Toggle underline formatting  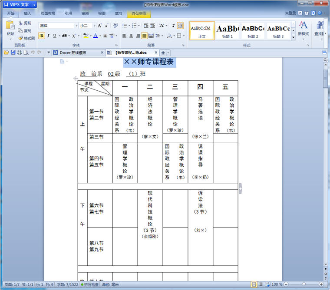point(55,36)
